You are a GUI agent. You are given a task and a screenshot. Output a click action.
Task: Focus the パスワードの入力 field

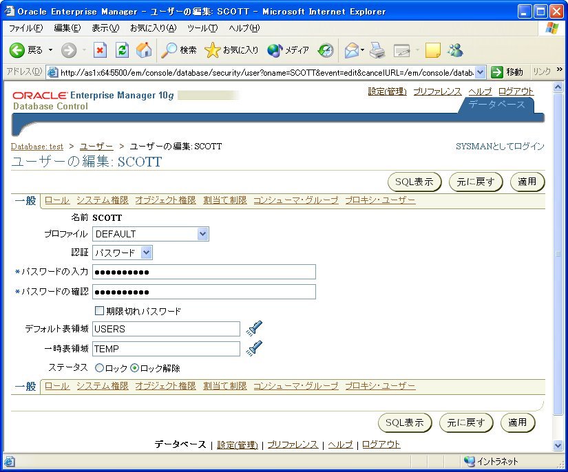(204, 272)
